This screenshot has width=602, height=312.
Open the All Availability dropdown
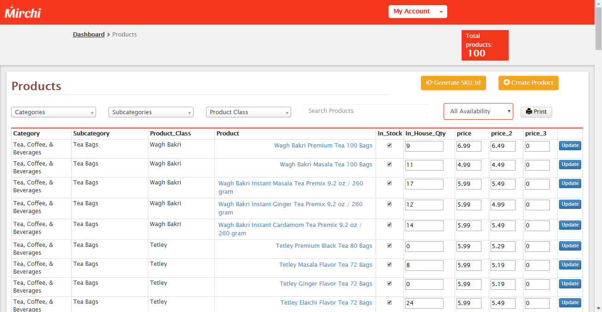(478, 111)
